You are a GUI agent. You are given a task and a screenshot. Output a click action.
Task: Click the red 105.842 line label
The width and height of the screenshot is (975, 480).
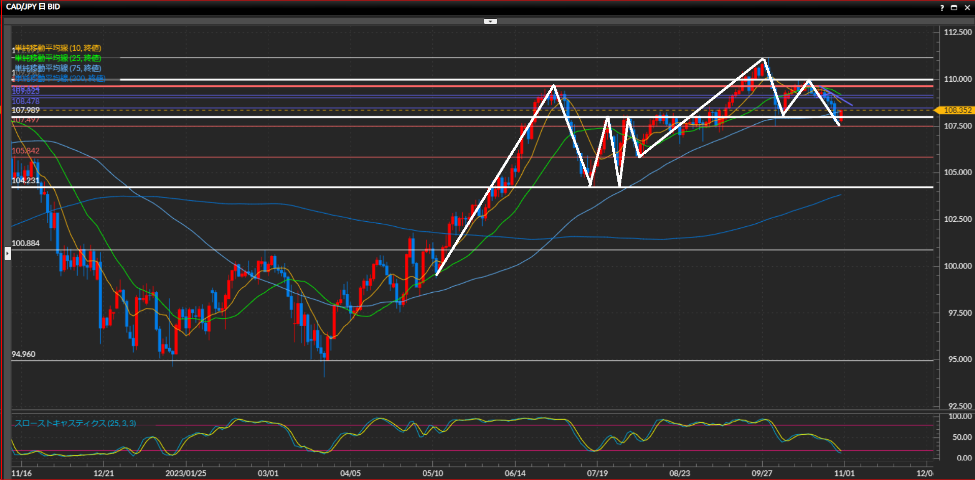tap(25, 151)
